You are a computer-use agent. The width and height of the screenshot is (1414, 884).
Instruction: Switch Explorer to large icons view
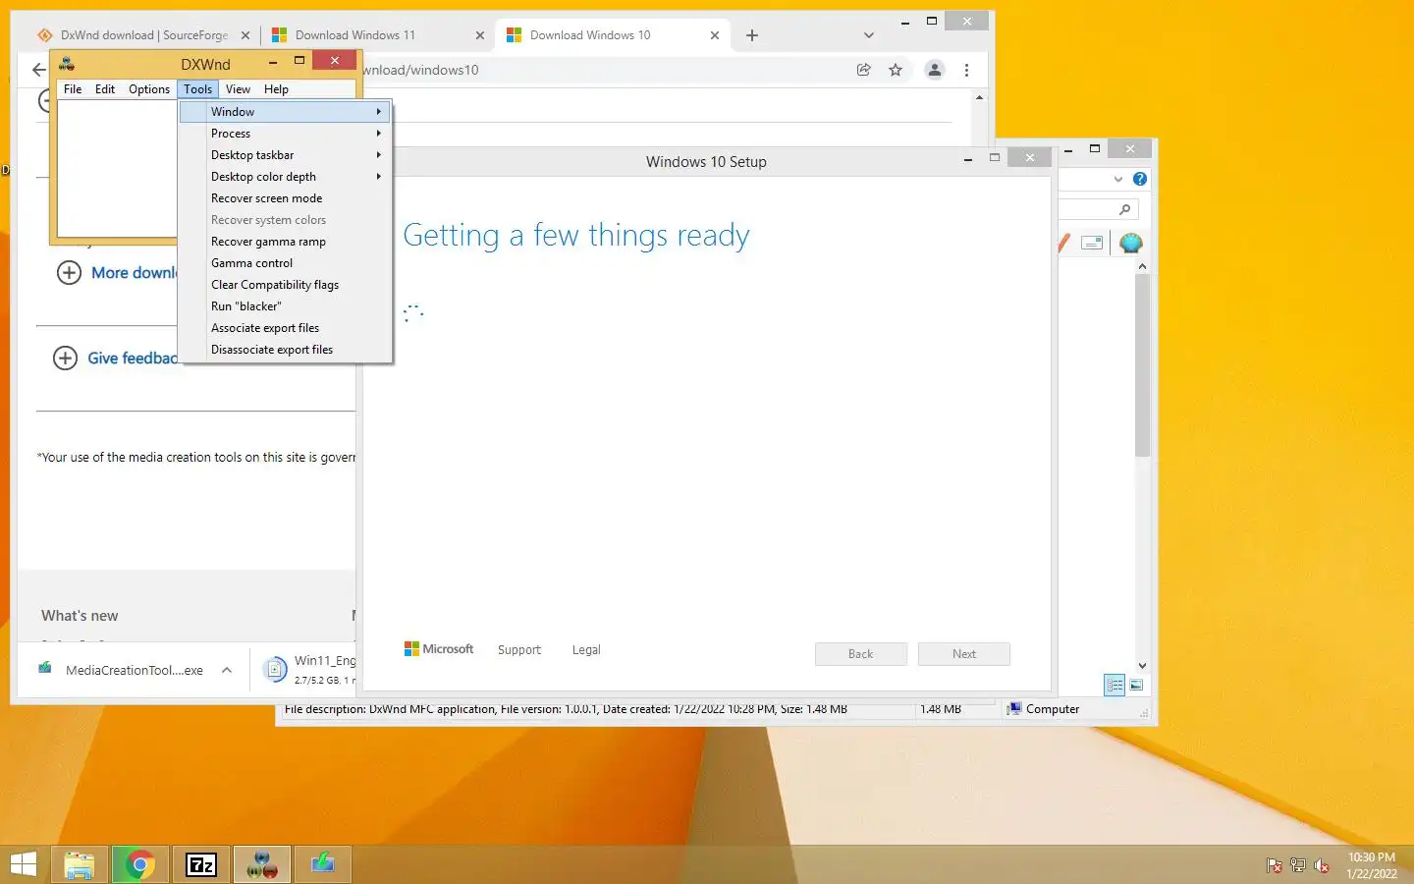coord(1136,686)
